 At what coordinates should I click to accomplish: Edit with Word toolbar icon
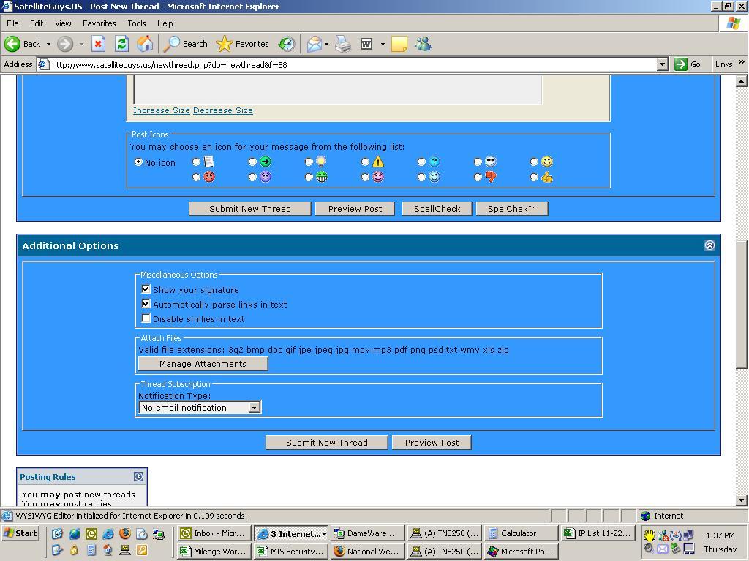(366, 44)
